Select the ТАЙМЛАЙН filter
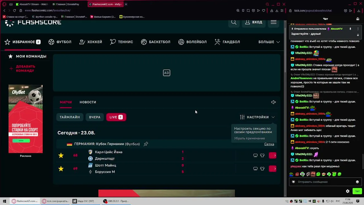364x205 pixels. tap(70, 117)
